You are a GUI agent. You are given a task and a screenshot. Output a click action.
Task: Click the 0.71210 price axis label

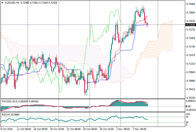[190, 64]
